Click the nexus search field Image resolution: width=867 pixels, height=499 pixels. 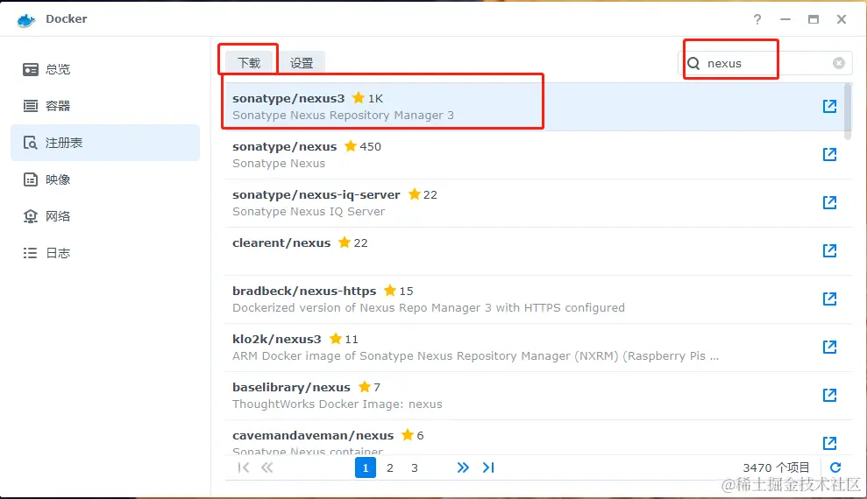click(x=765, y=63)
